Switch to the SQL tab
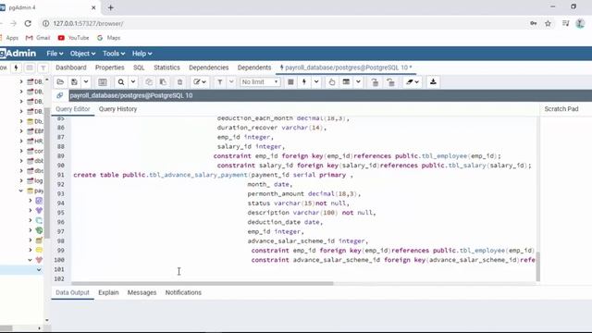The width and height of the screenshot is (592, 333). [139, 68]
